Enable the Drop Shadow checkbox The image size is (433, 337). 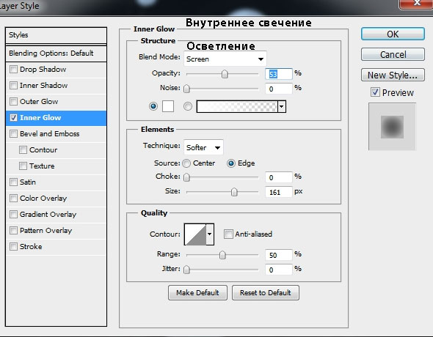(x=13, y=69)
